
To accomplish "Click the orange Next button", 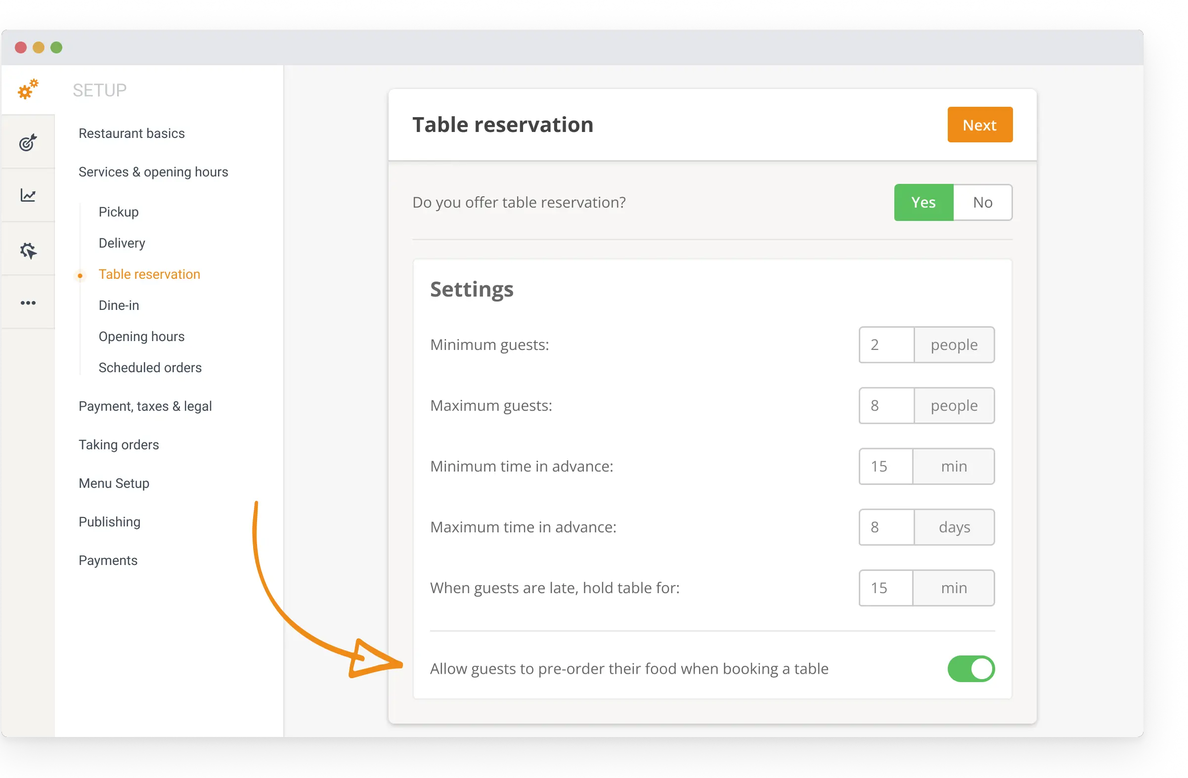I will point(980,125).
